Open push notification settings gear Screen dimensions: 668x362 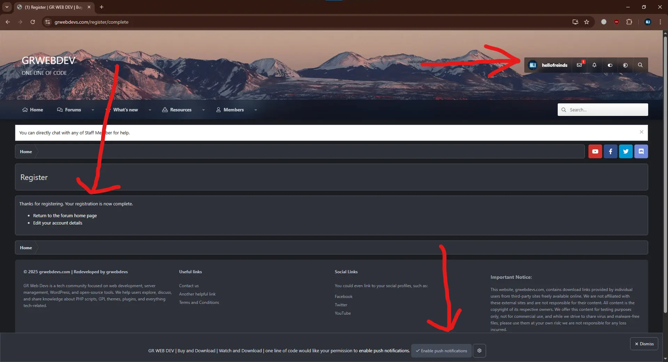pyautogui.click(x=479, y=351)
